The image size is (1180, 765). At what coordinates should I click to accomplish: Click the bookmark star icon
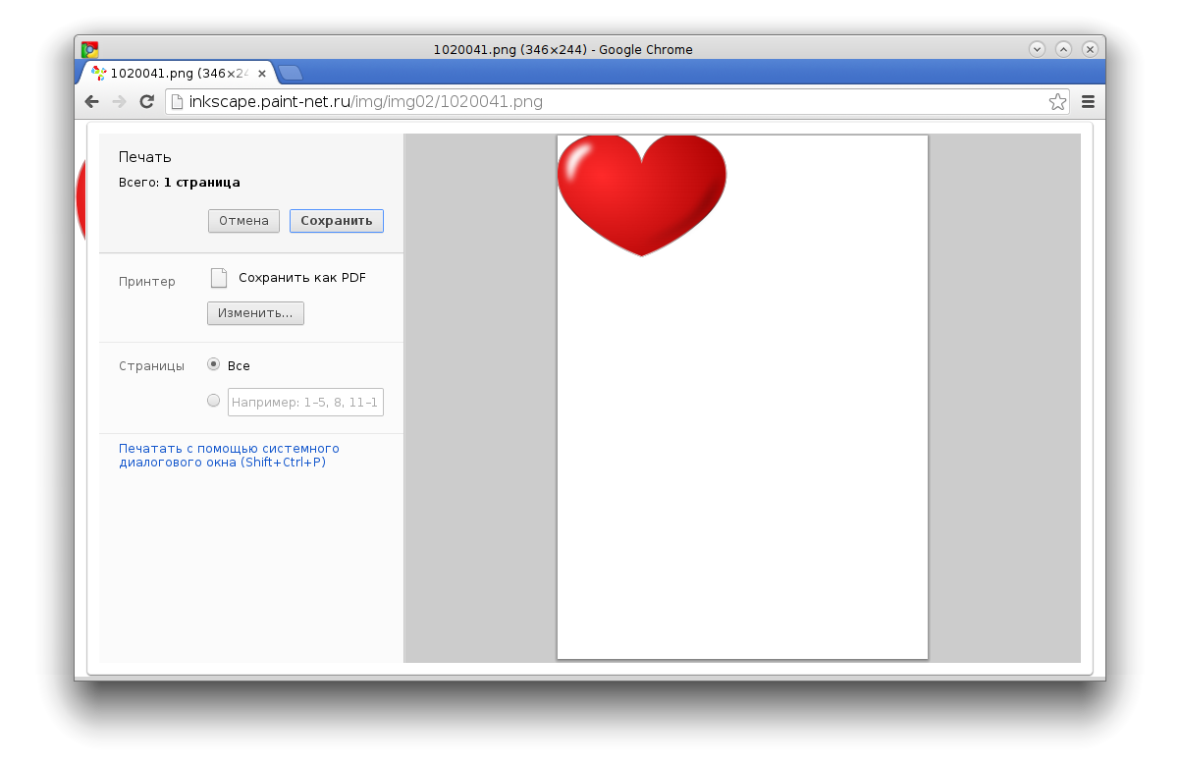pyautogui.click(x=1057, y=101)
